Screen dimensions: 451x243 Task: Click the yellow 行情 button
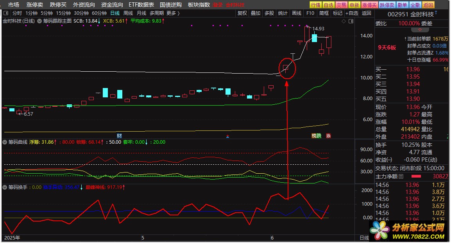(x=315, y=5)
